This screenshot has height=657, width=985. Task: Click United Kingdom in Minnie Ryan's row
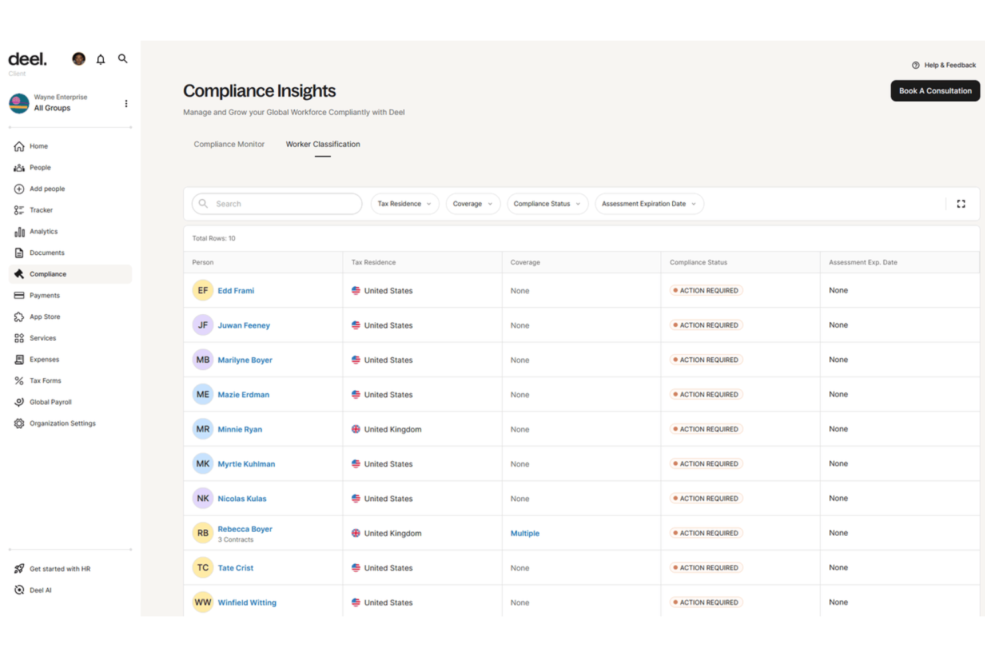[393, 429]
